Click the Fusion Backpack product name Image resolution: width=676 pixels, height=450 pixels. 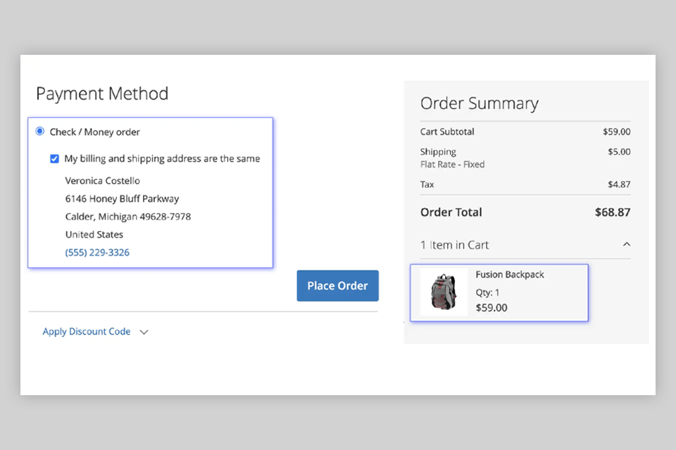(510, 275)
